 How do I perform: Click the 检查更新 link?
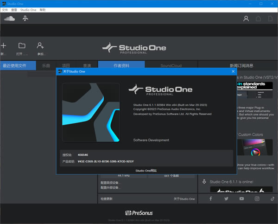(106, 198)
